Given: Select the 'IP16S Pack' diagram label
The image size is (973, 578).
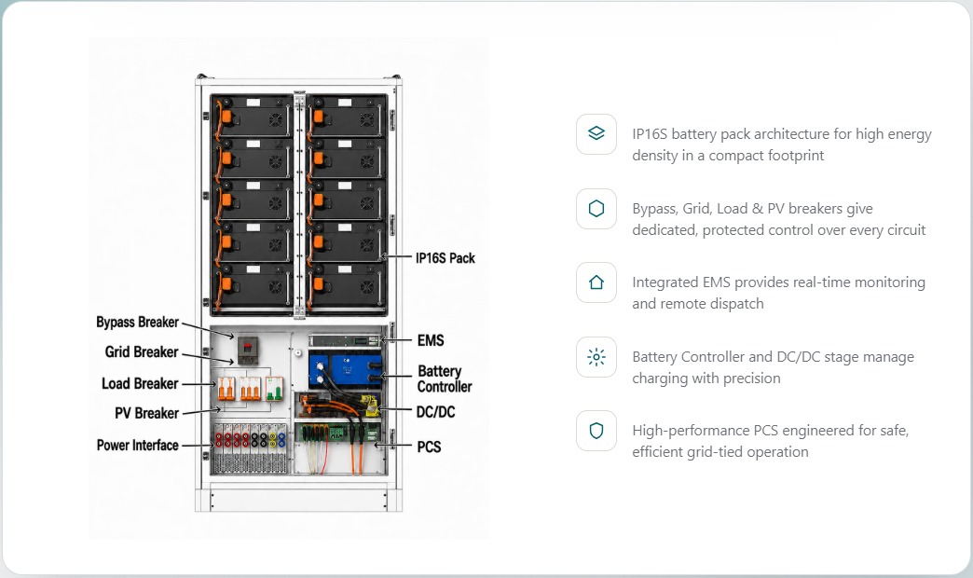Looking at the screenshot, I should click(445, 258).
